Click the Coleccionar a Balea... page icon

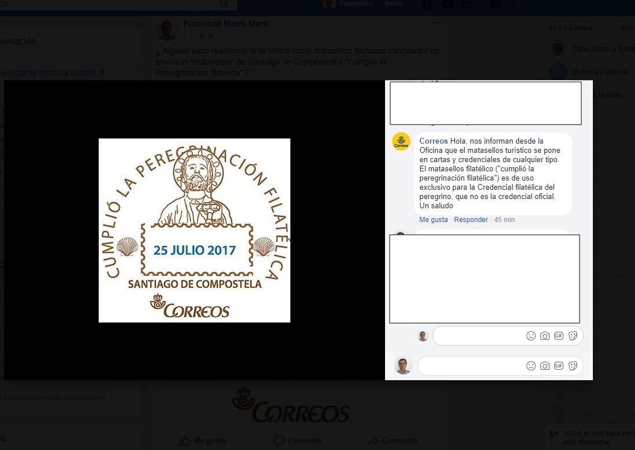pyautogui.click(x=558, y=48)
